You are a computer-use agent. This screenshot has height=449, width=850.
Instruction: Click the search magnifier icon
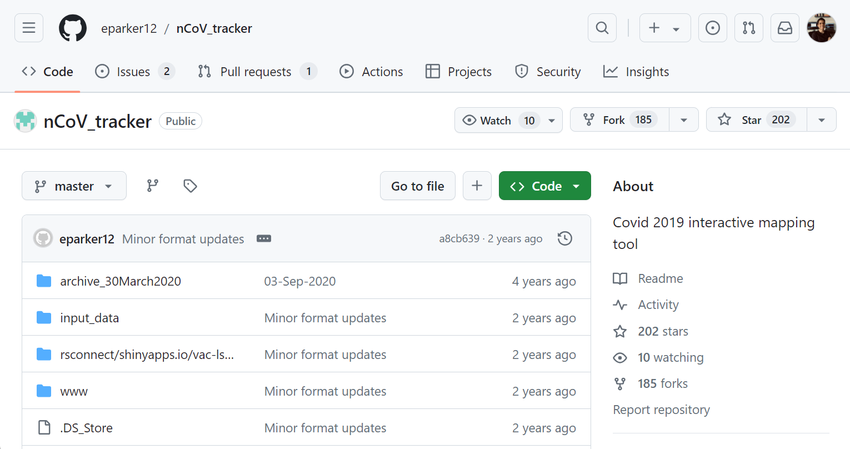(x=602, y=28)
